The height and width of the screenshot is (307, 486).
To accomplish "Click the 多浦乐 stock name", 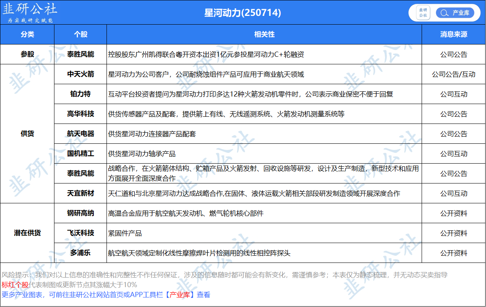I will 80,253.
